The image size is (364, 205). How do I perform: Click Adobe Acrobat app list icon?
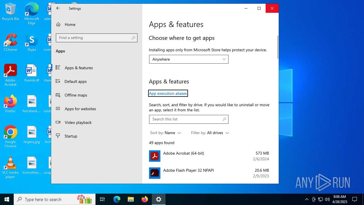click(x=155, y=156)
